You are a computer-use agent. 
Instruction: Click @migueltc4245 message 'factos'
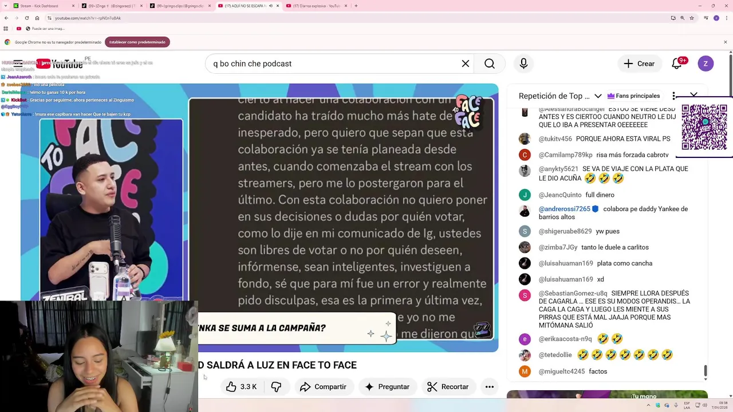(x=598, y=371)
